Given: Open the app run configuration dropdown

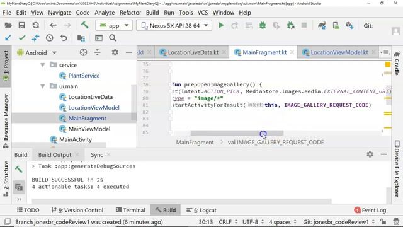Looking at the screenshot, I should click(x=114, y=25).
